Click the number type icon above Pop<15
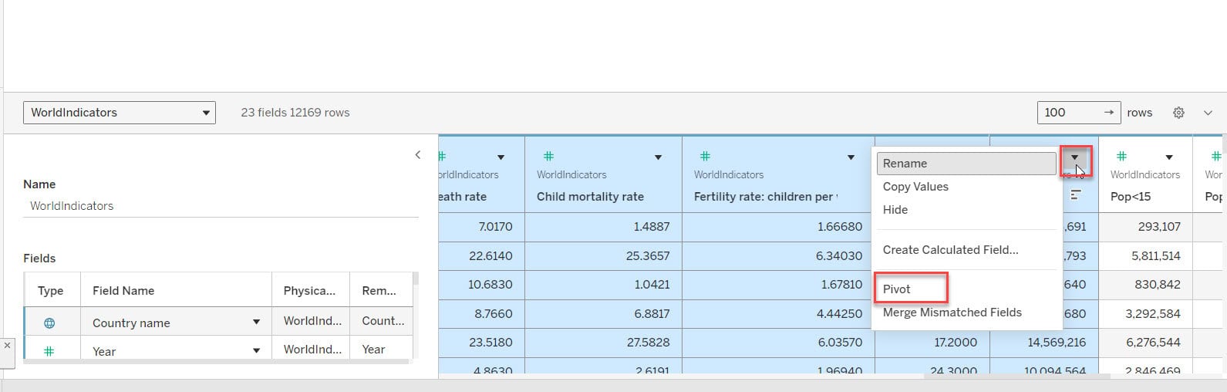The width and height of the screenshot is (1227, 392). (x=1122, y=157)
